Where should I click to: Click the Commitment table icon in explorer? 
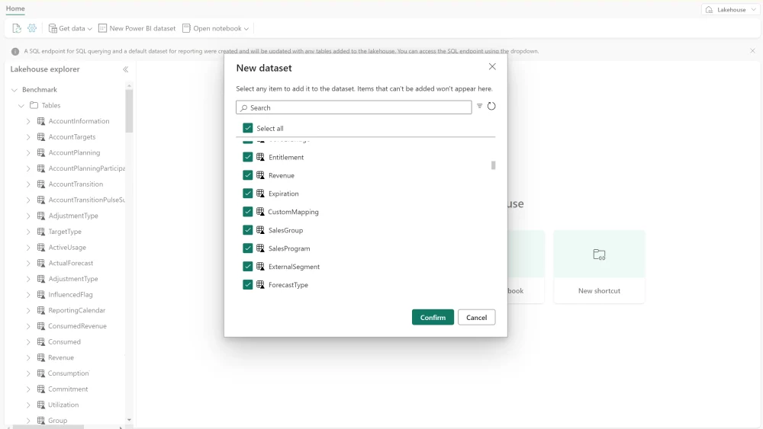point(41,389)
